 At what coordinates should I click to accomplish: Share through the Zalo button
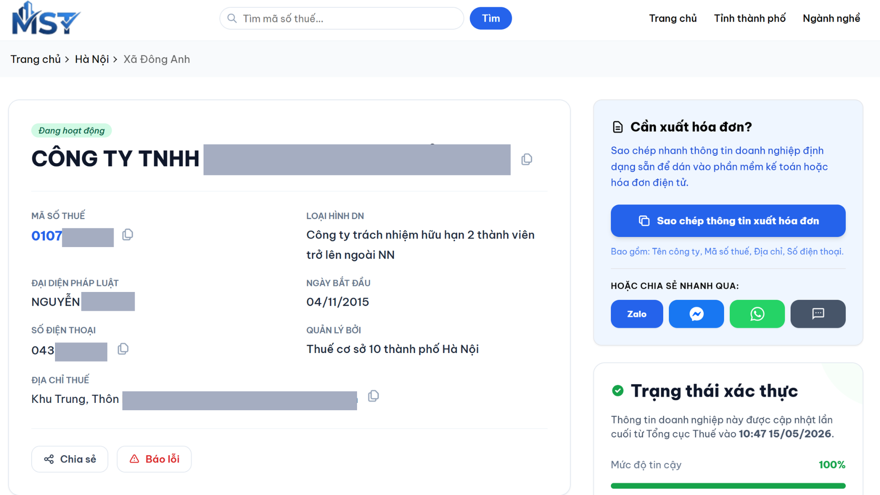coord(637,314)
